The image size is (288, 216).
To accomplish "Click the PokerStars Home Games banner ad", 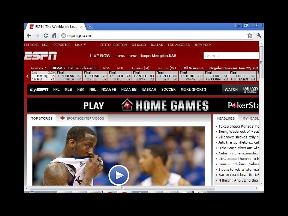I will (x=143, y=105).
